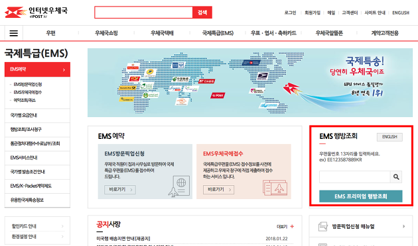418x246 pixels.
Task: Click the ENGLISH link in top header
Action: pyautogui.click(x=401, y=13)
